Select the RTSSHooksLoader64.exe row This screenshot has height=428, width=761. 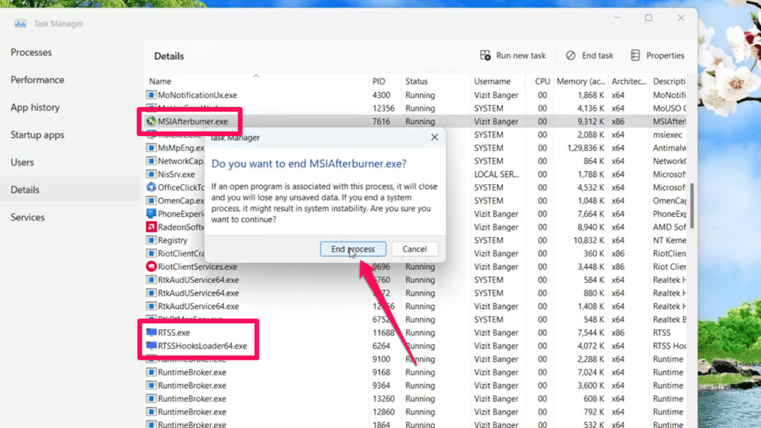point(416,346)
